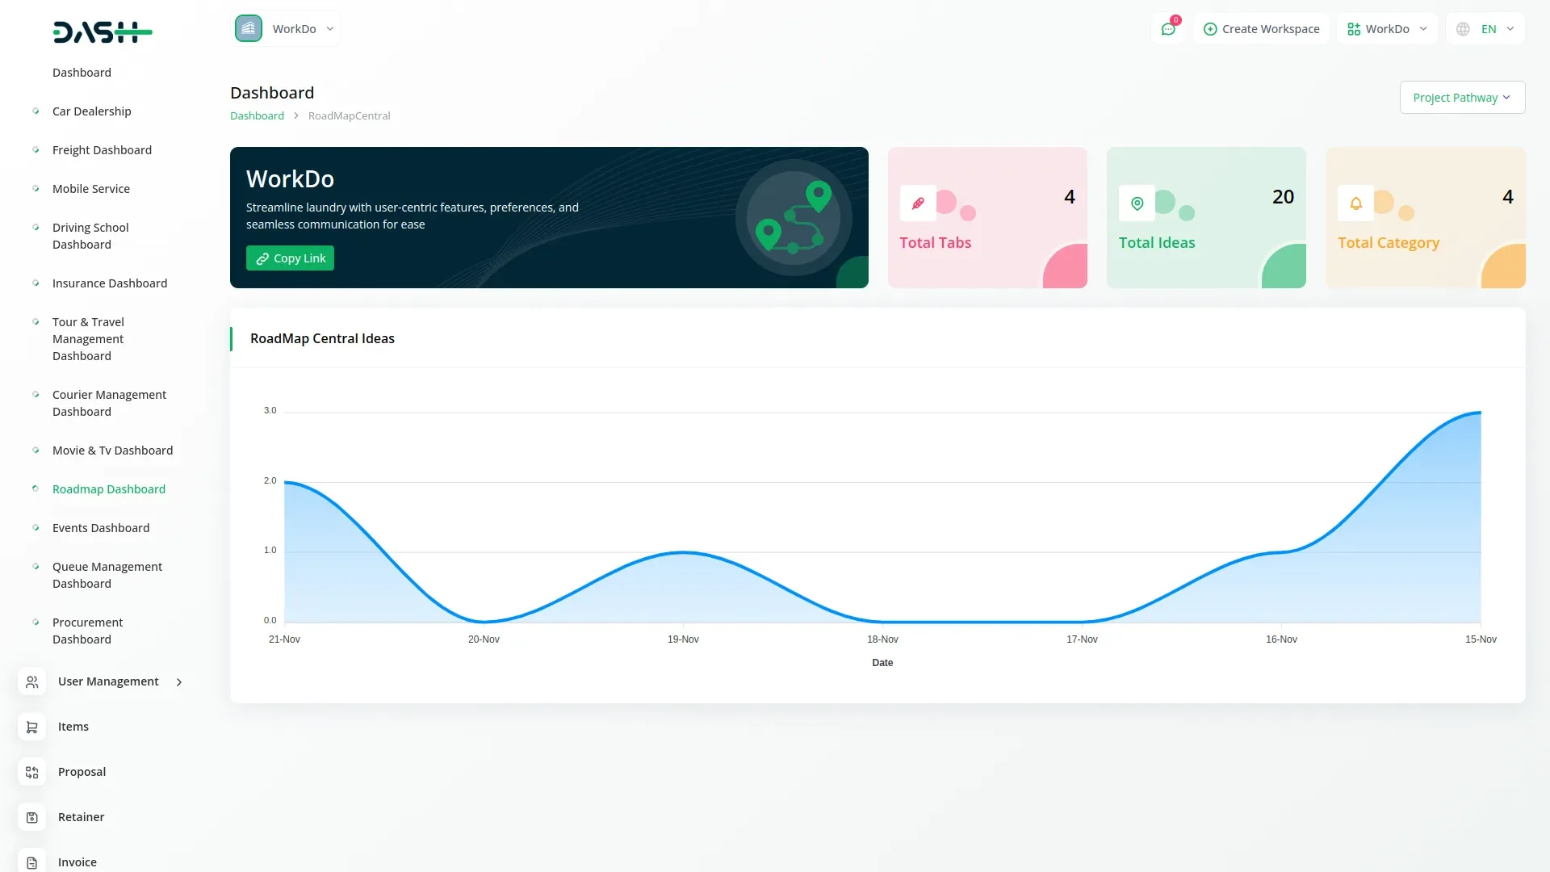The image size is (1550, 872).
Task: Click the Total Ideas location pin icon
Action: (x=1137, y=203)
